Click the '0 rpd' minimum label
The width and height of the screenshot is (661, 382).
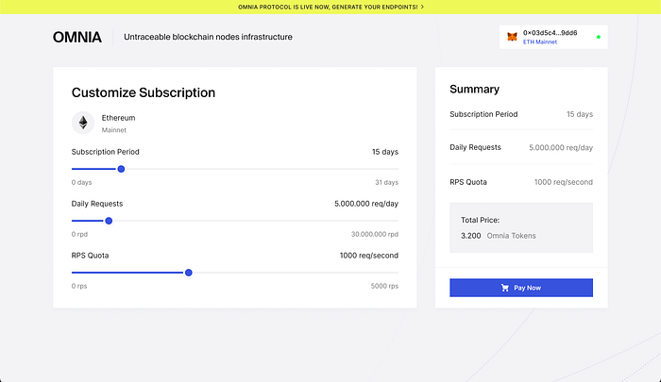[x=79, y=234]
